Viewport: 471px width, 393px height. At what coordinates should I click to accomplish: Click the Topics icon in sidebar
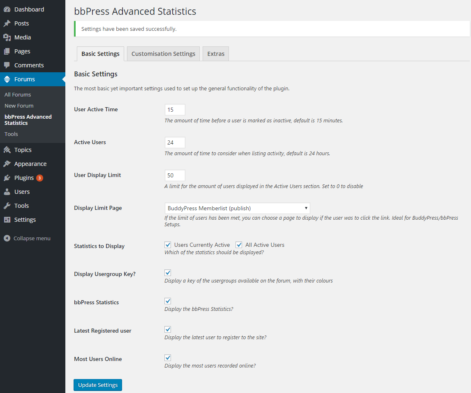[7, 150]
